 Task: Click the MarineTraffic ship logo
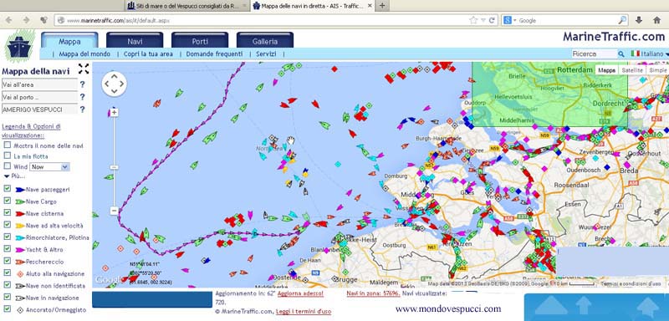click(19, 46)
